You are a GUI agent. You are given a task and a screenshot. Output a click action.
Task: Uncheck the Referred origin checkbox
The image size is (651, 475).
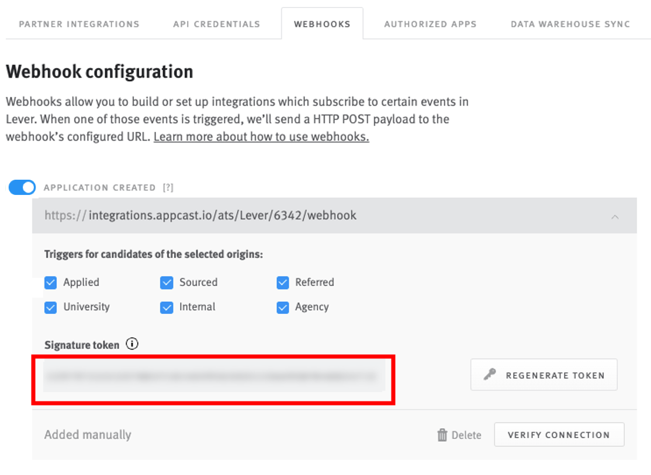click(x=283, y=282)
